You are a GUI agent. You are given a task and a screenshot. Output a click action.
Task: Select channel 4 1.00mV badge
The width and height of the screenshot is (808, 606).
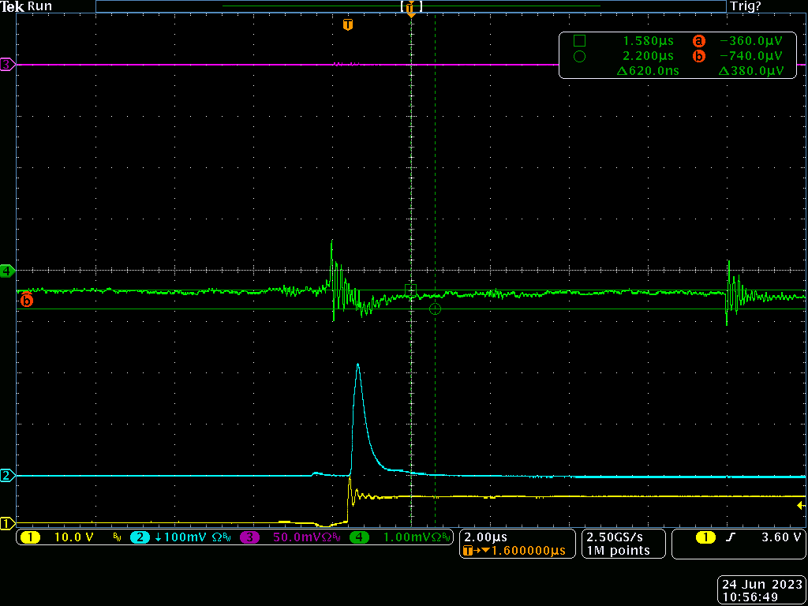click(401, 537)
